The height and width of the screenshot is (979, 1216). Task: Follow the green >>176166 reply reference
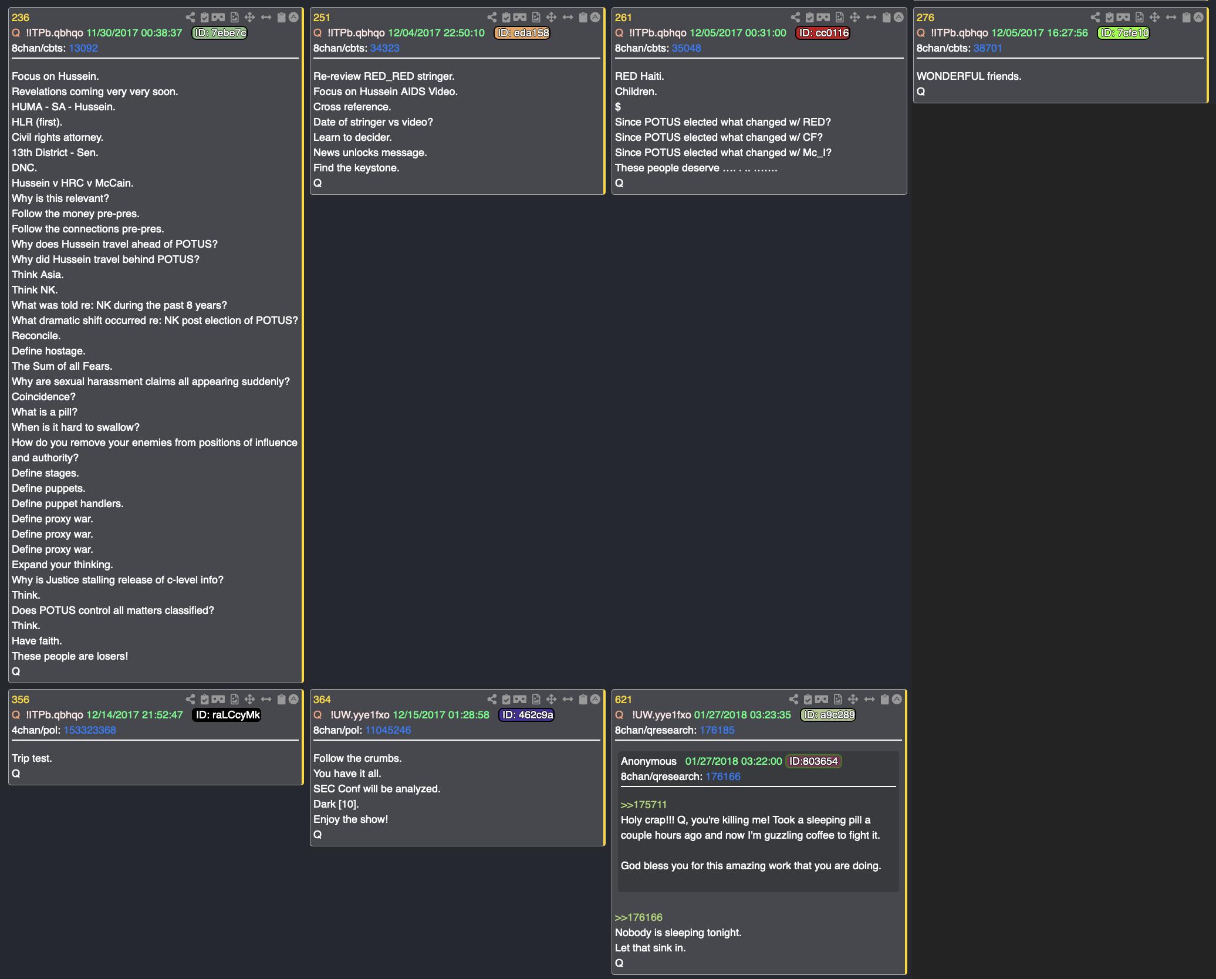(x=639, y=917)
